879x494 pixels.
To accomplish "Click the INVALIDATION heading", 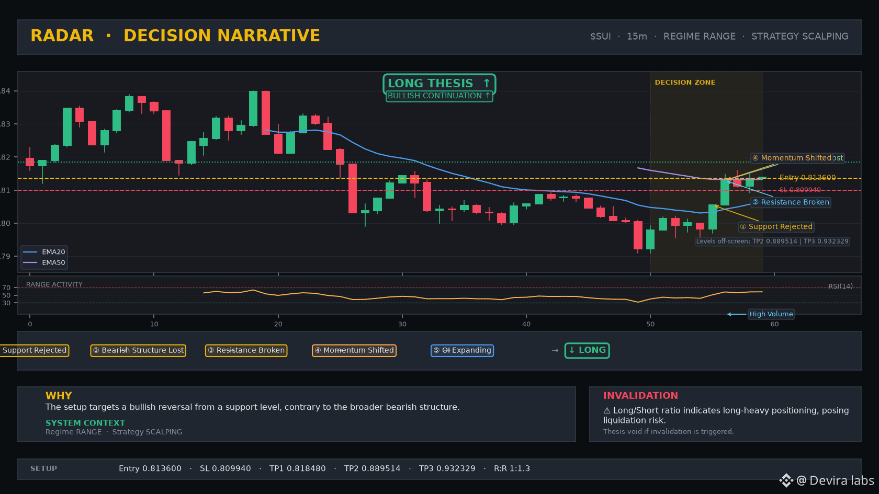I will click(640, 396).
